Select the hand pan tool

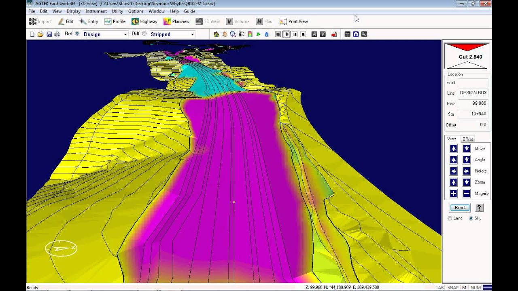coord(225,34)
